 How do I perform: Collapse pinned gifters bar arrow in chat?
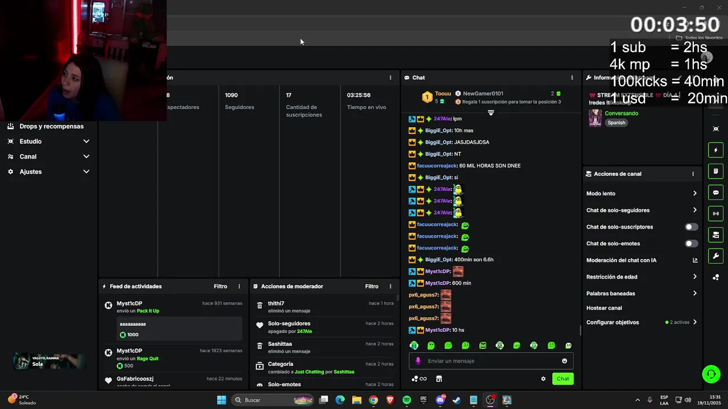coord(491,112)
